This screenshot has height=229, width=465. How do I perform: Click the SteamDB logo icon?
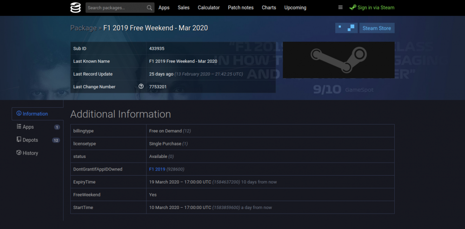pos(75,8)
